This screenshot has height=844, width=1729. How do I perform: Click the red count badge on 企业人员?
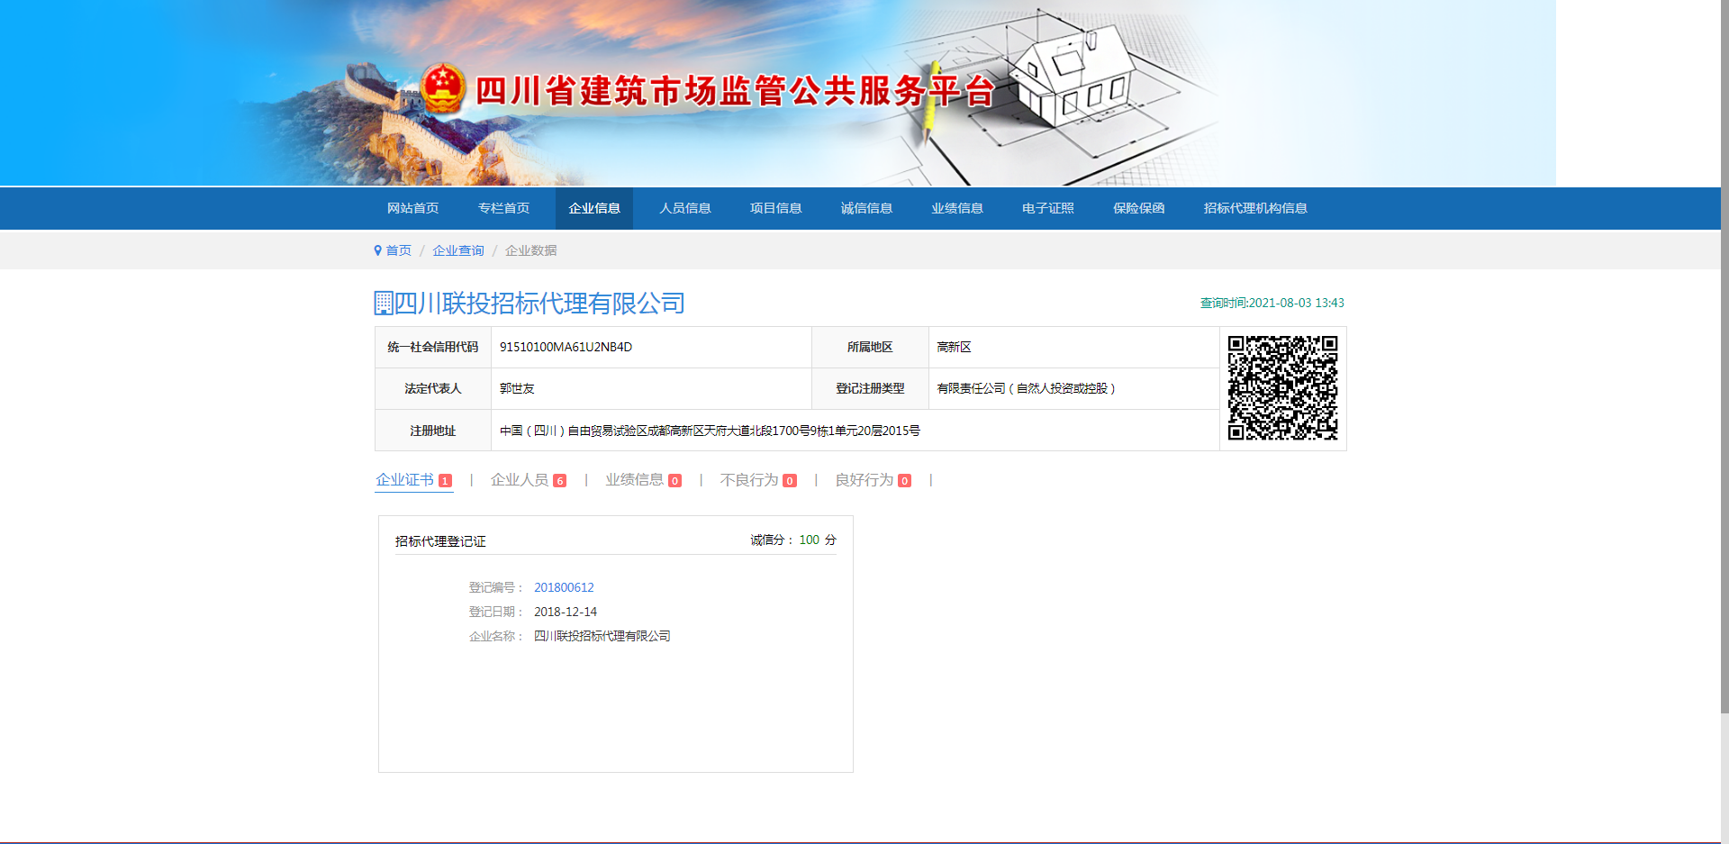[559, 481]
